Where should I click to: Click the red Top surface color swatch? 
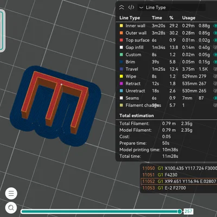[x=122, y=40]
